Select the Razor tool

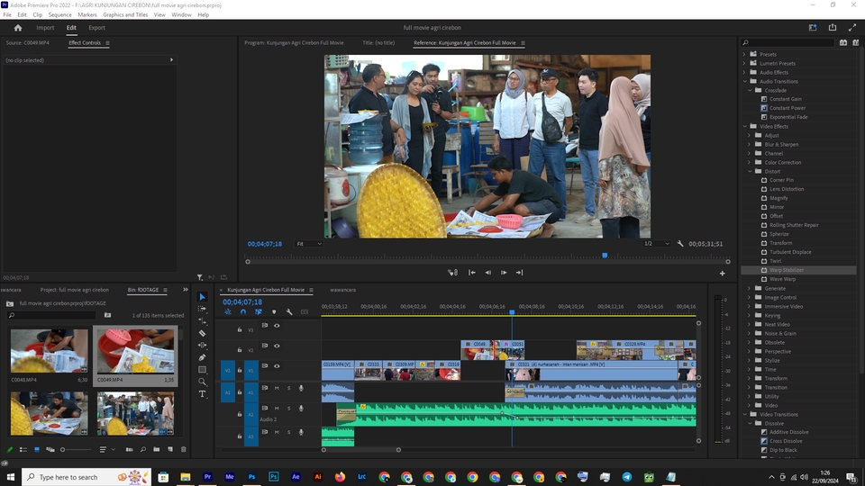[x=203, y=333]
